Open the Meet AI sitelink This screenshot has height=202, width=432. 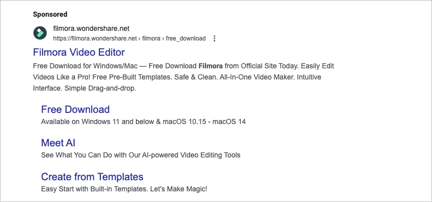coord(58,143)
